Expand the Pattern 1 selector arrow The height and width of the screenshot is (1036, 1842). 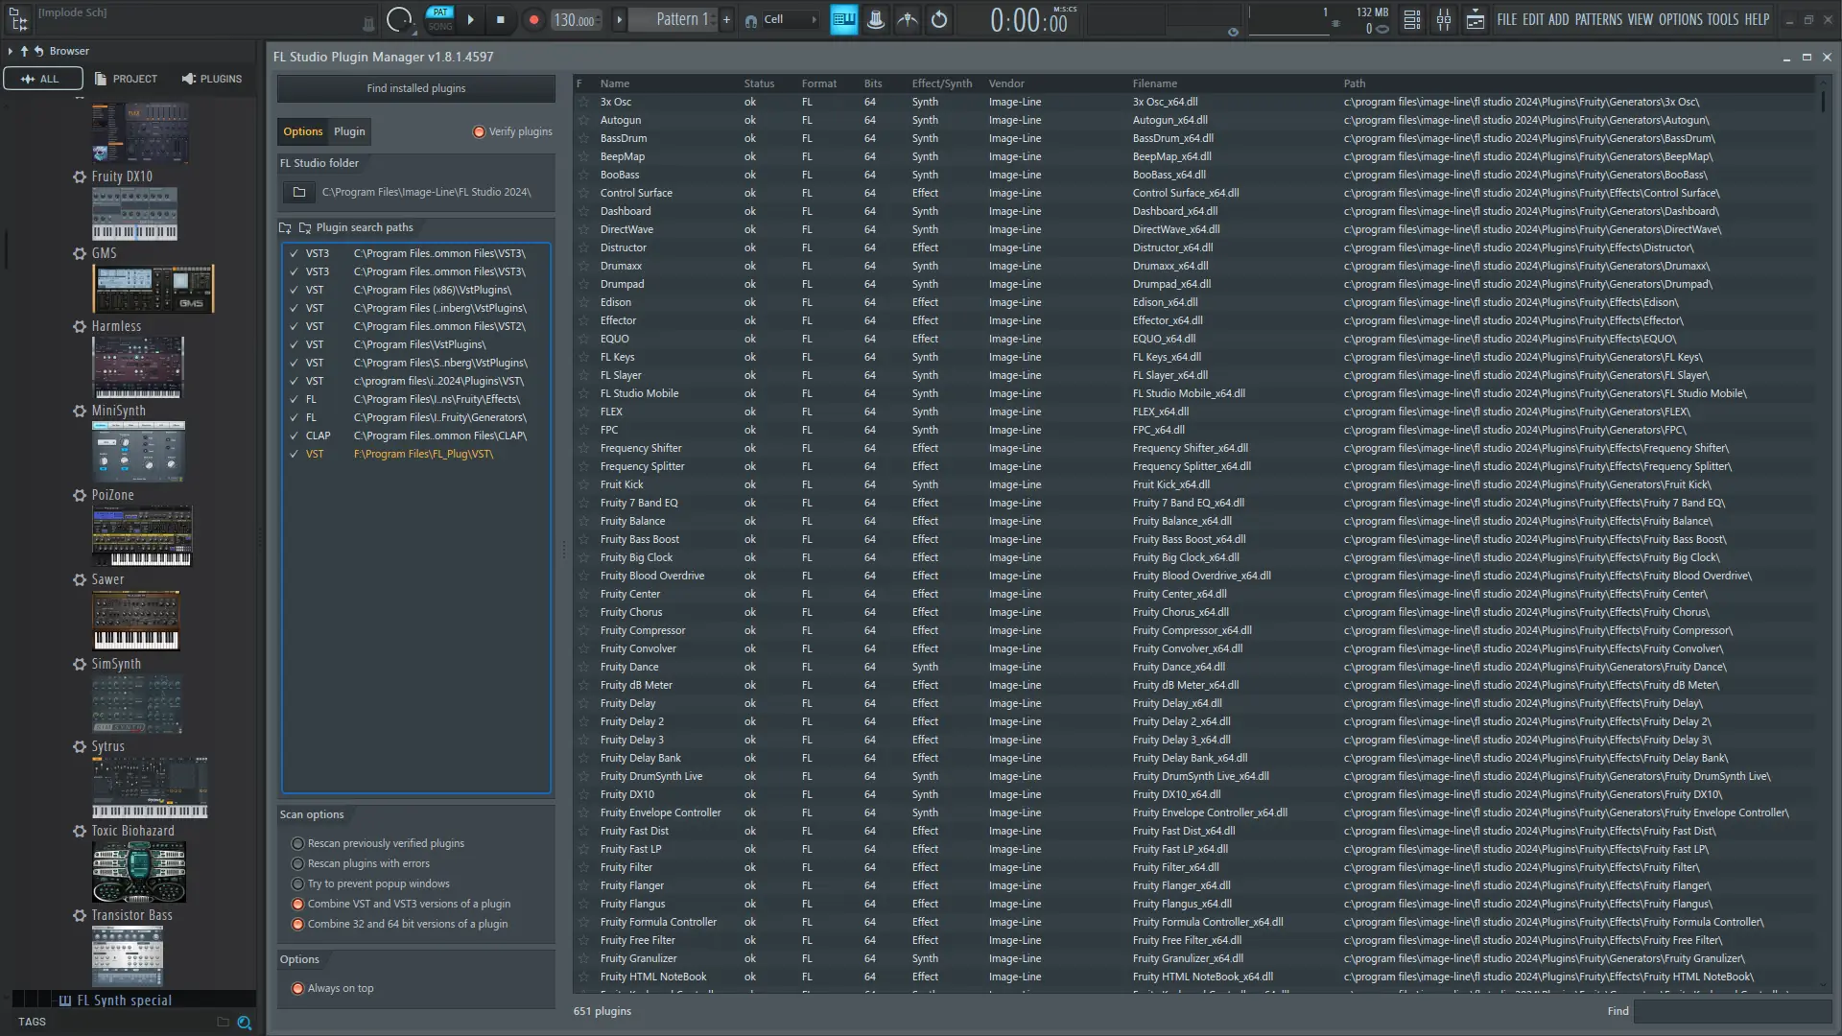click(620, 19)
